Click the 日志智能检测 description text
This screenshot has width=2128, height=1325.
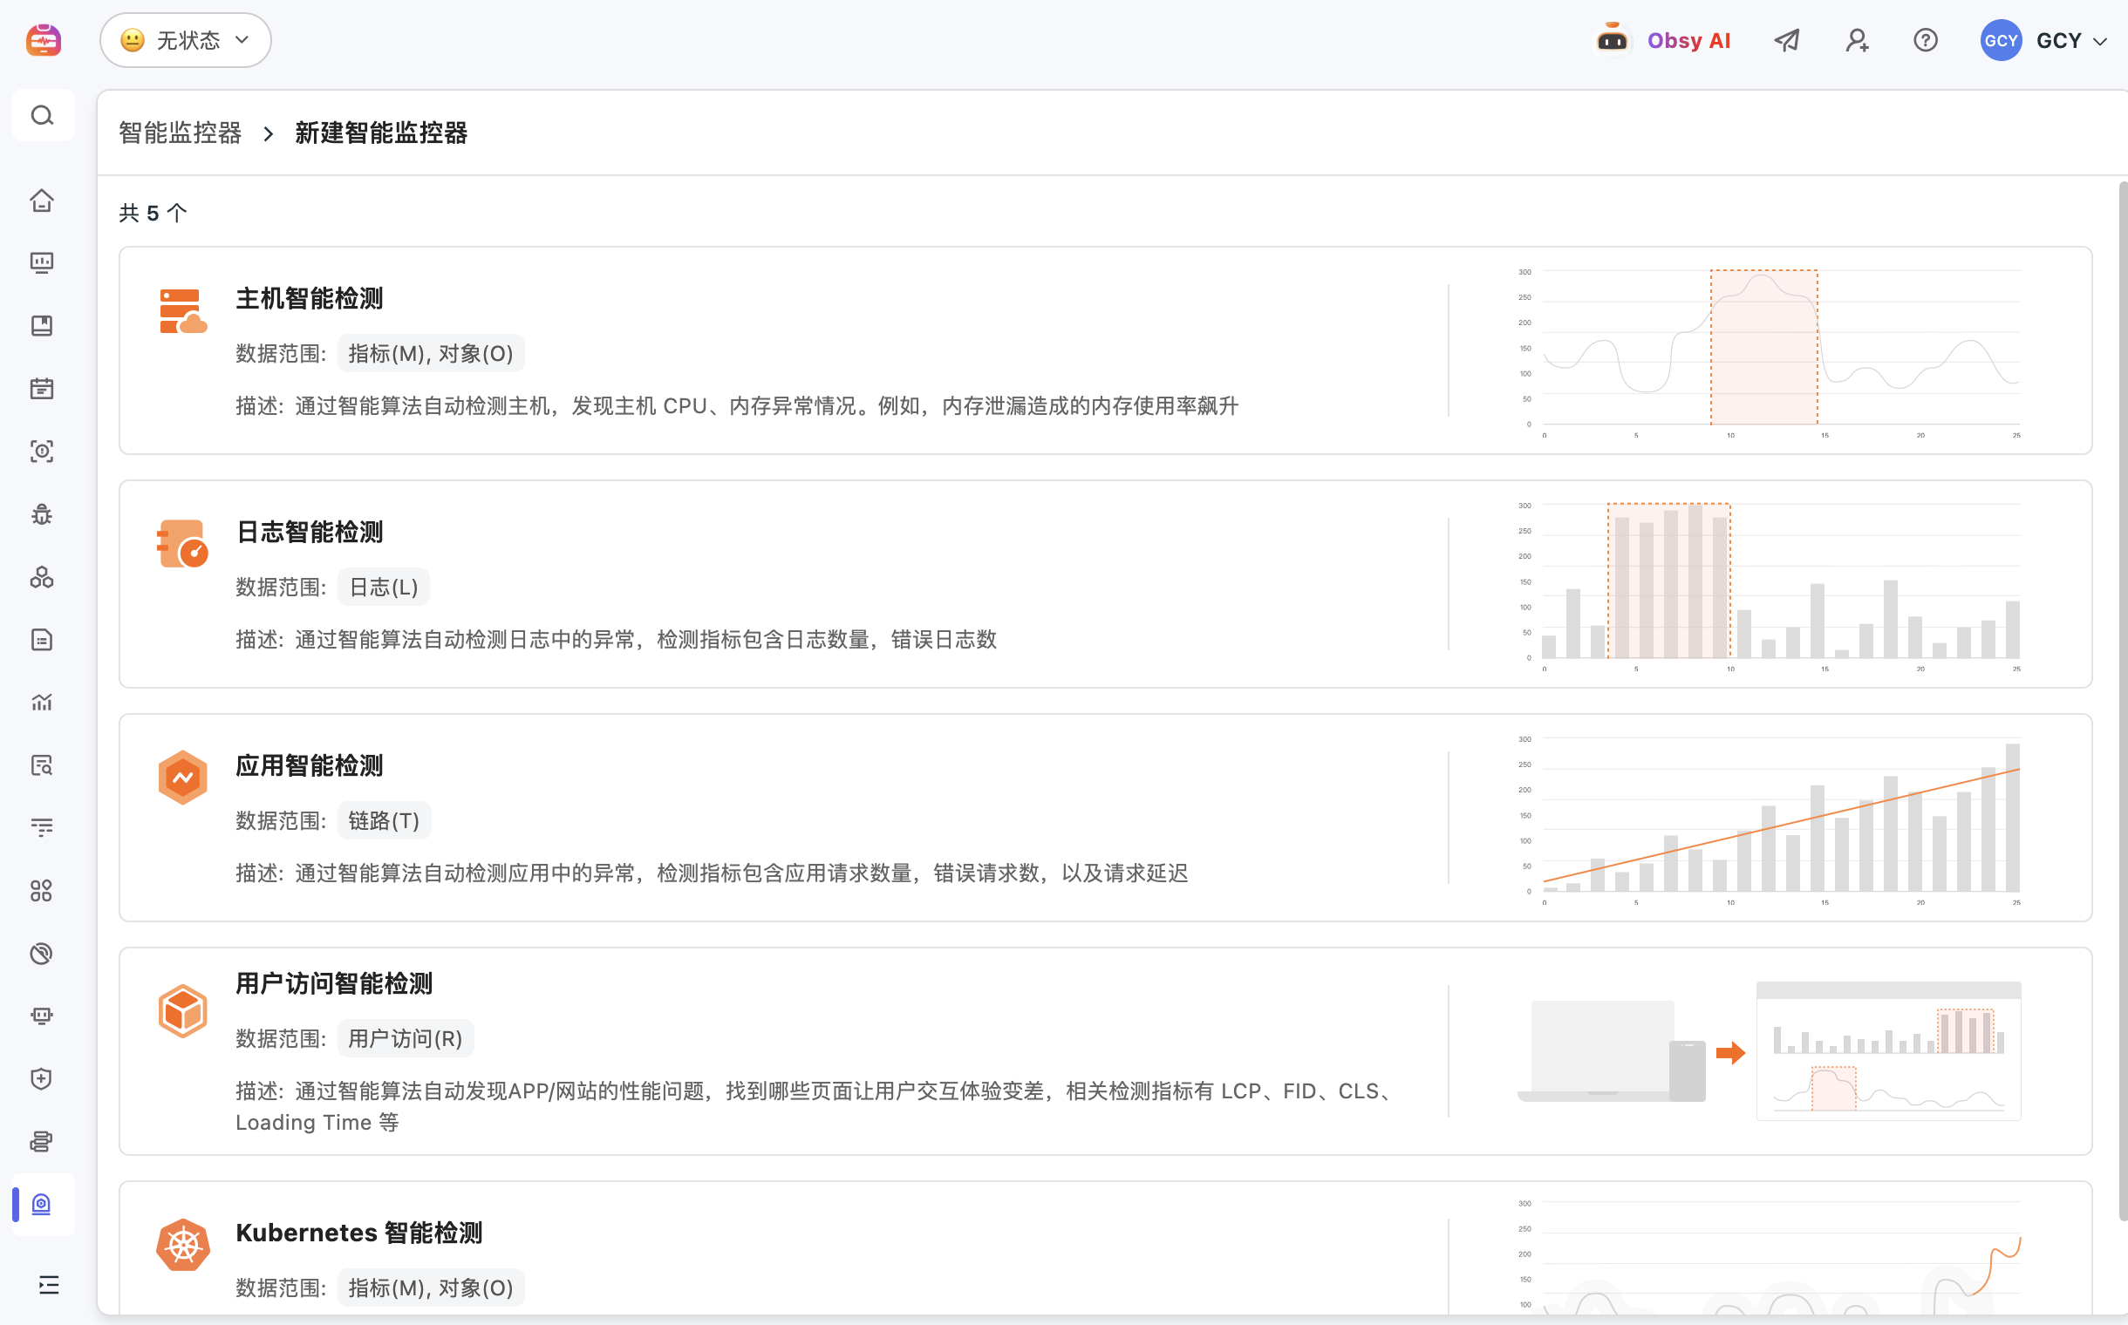616,640
